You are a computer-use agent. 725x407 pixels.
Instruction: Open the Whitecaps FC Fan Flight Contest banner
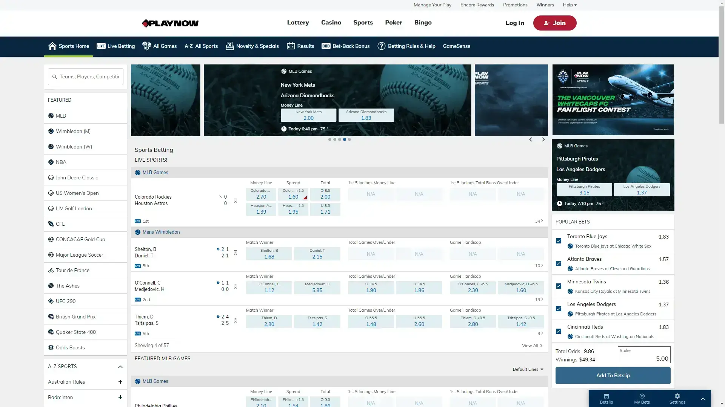coord(613,100)
